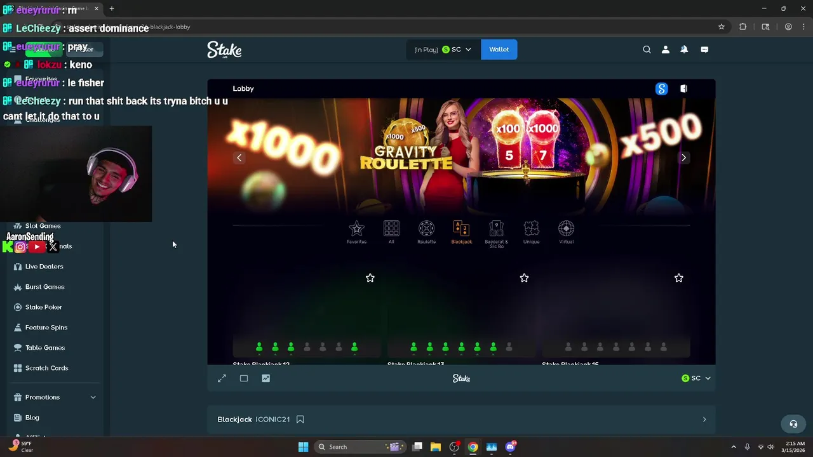Open Burst Games in sidebar
This screenshot has height=457, width=813.
point(44,287)
